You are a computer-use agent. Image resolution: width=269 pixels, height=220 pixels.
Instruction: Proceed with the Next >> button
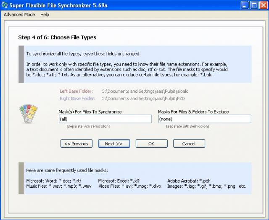pos(114,144)
